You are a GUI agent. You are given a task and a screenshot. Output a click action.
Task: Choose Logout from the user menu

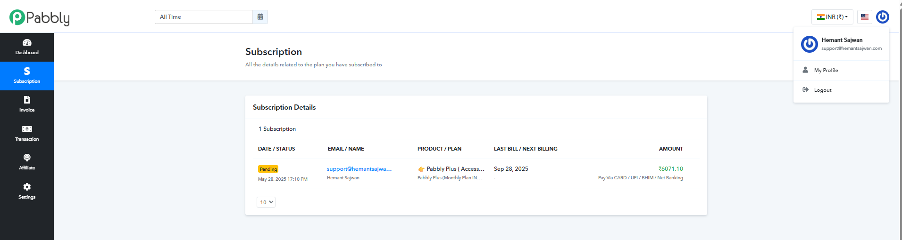(822, 90)
